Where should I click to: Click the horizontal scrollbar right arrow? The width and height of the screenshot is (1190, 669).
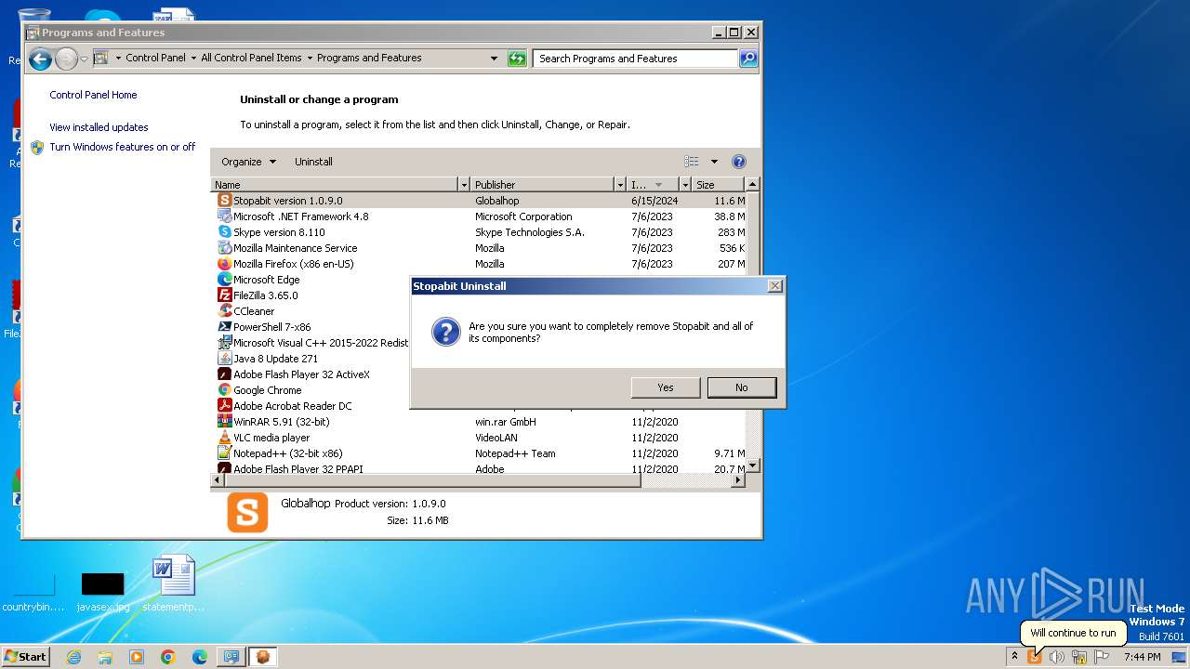click(x=739, y=480)
